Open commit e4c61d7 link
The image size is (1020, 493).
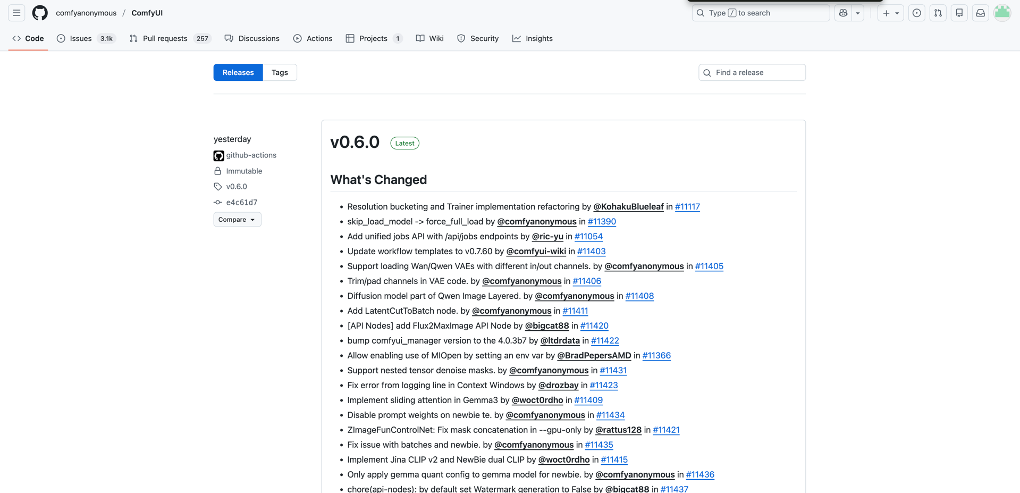(x=241, y=202)
